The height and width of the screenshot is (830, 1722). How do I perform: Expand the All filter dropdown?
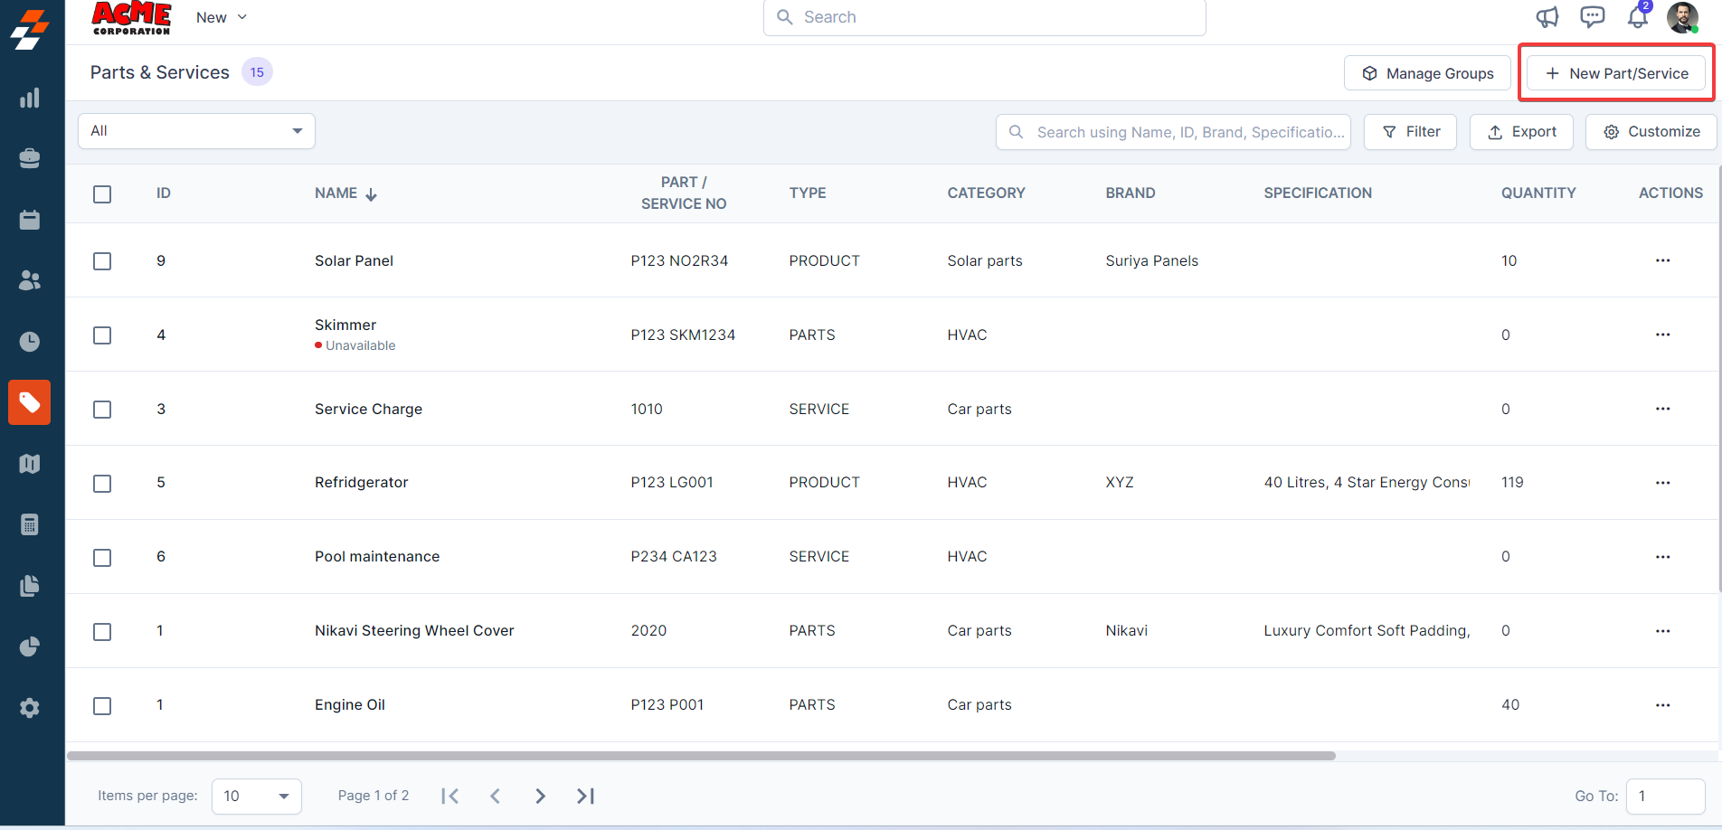pos(196,131)
